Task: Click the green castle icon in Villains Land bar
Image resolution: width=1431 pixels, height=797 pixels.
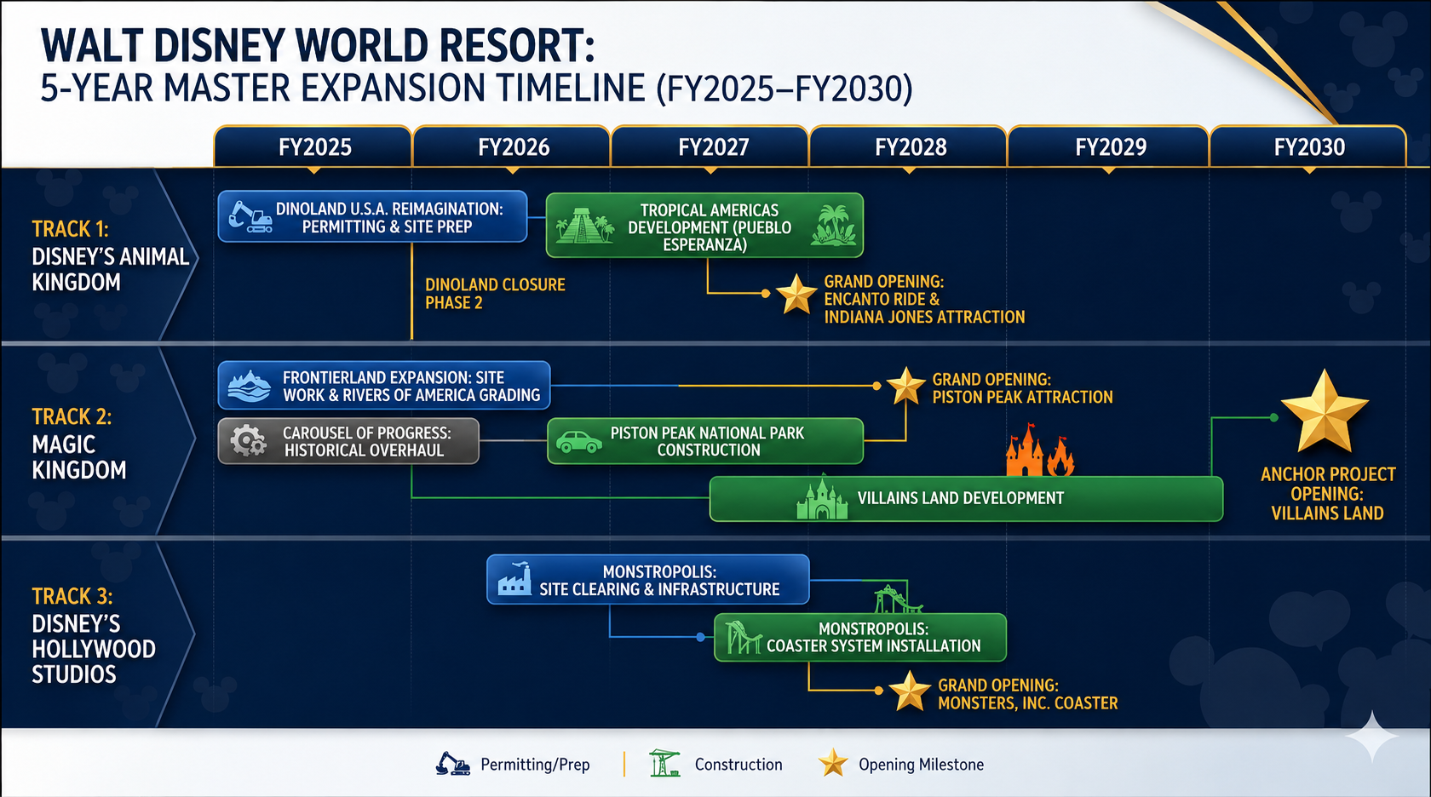Action: coord(822,497)
